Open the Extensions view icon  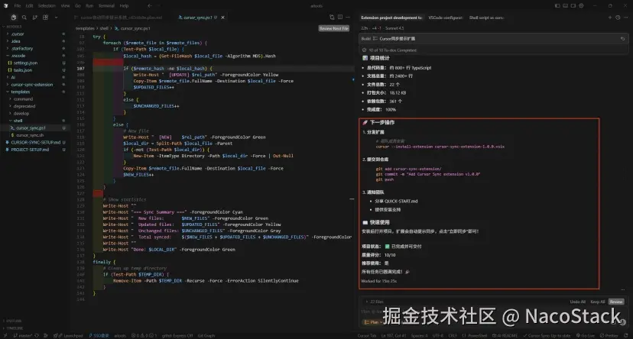(x=45, y=18)
